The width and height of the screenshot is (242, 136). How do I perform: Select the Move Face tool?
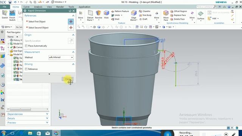(166, 15)
